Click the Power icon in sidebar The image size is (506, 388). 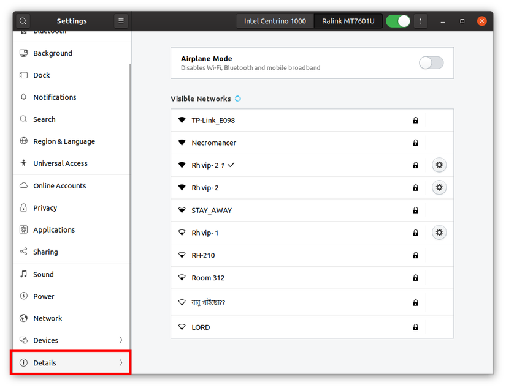[23, 296]
